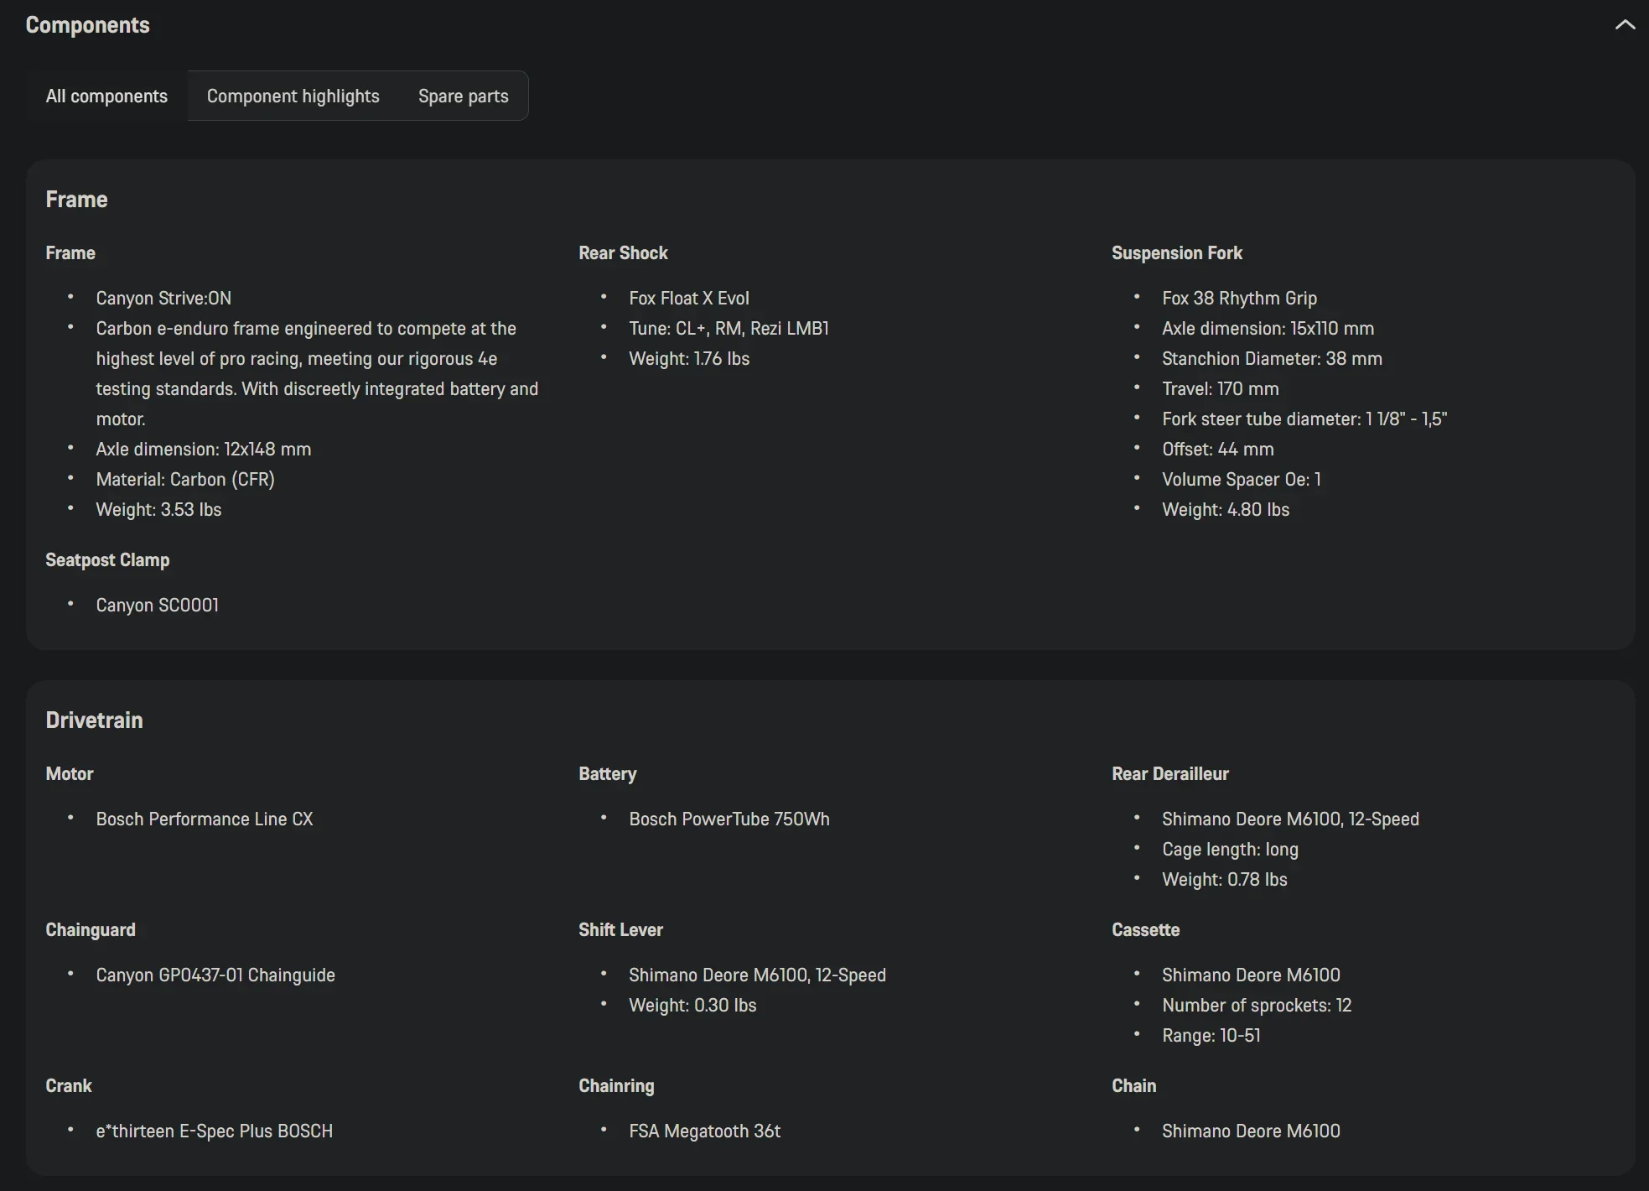Click the Suspension Fork heading
The height and width of the screenshot is (1191, 1649).
(1177, 253)
